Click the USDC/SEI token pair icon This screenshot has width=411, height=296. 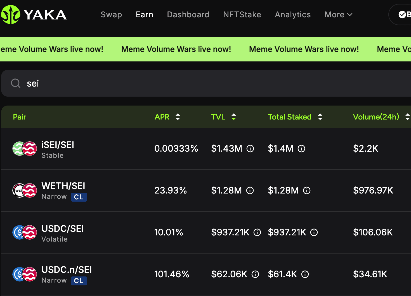point(25,232)
